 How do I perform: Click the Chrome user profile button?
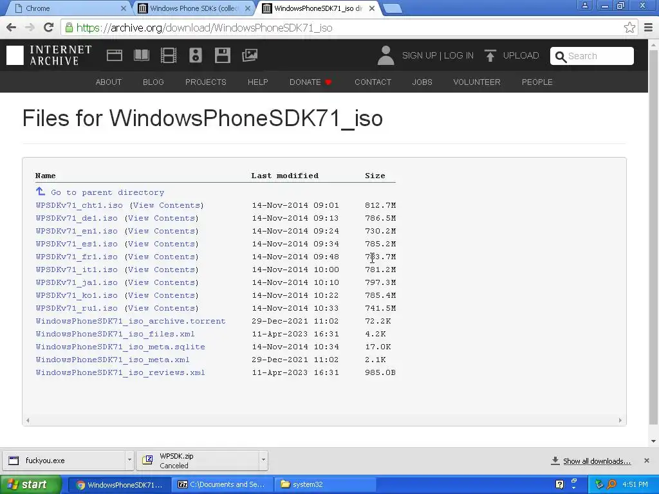coord(584,5)
